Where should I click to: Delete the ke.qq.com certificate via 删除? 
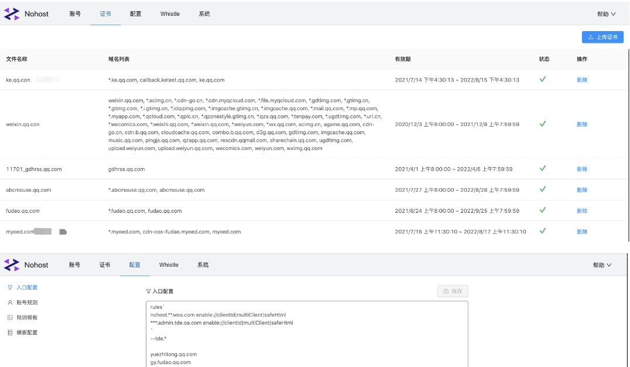click(x=582, y=80)
